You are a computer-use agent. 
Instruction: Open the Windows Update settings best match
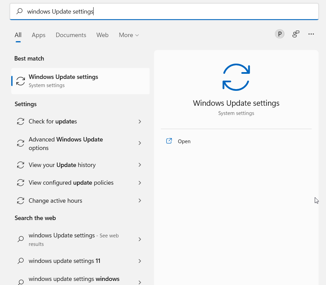(80, 81)
